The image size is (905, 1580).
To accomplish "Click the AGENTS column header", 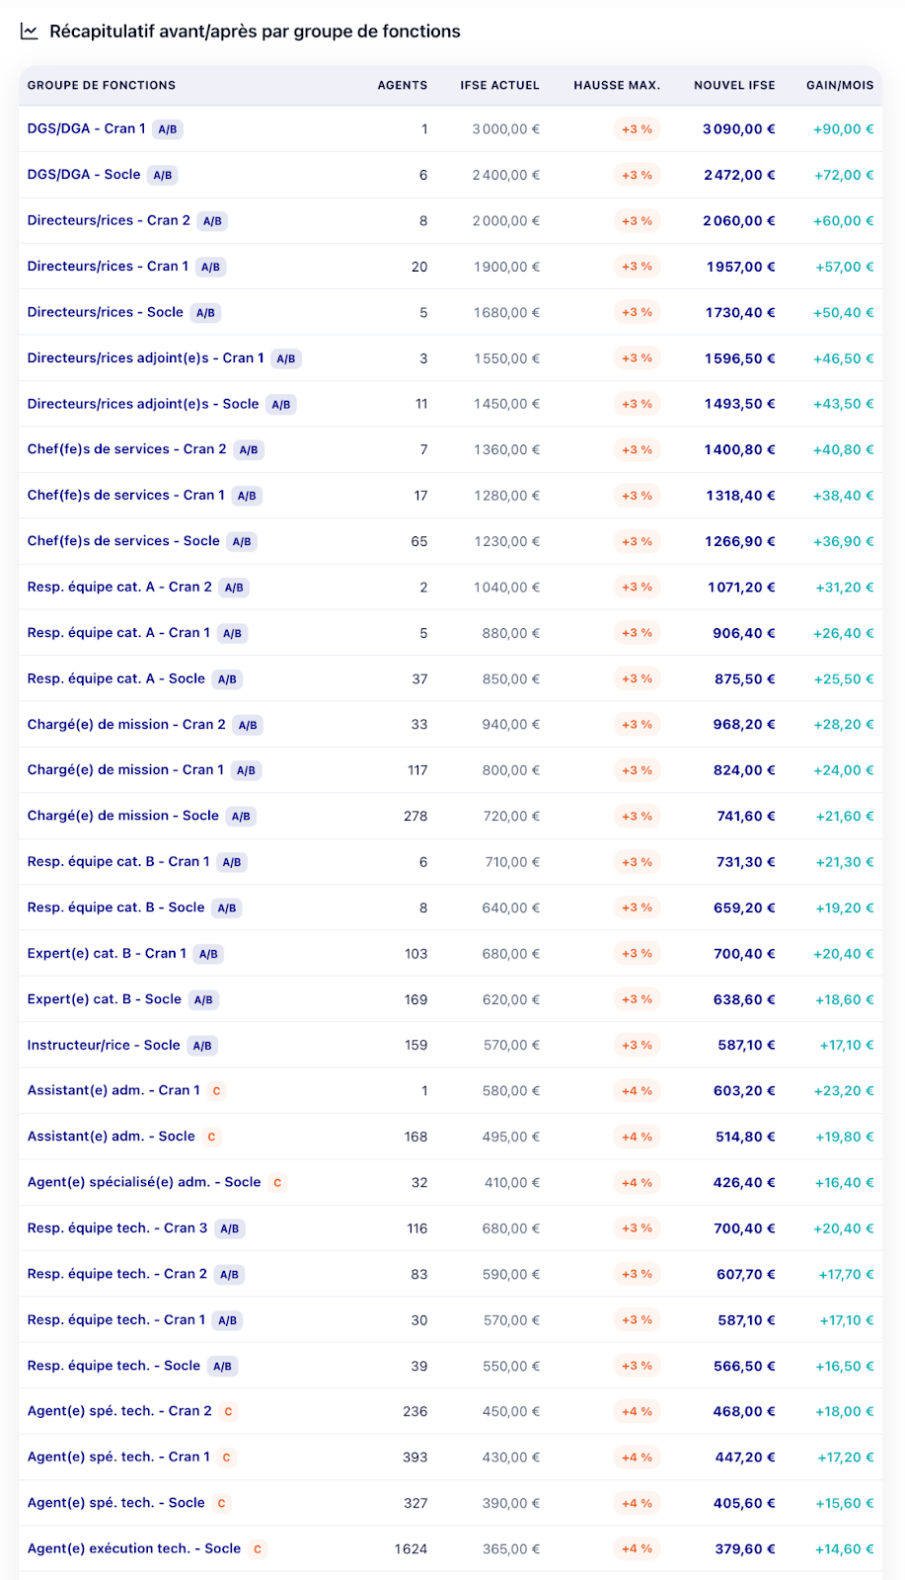I will tap(402, 86).
